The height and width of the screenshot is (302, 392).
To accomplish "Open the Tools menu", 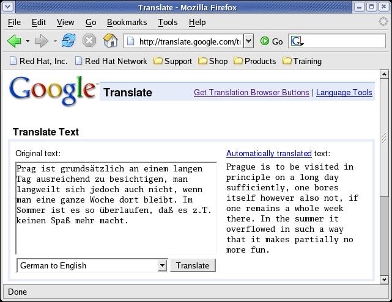I will coord(168,22).
